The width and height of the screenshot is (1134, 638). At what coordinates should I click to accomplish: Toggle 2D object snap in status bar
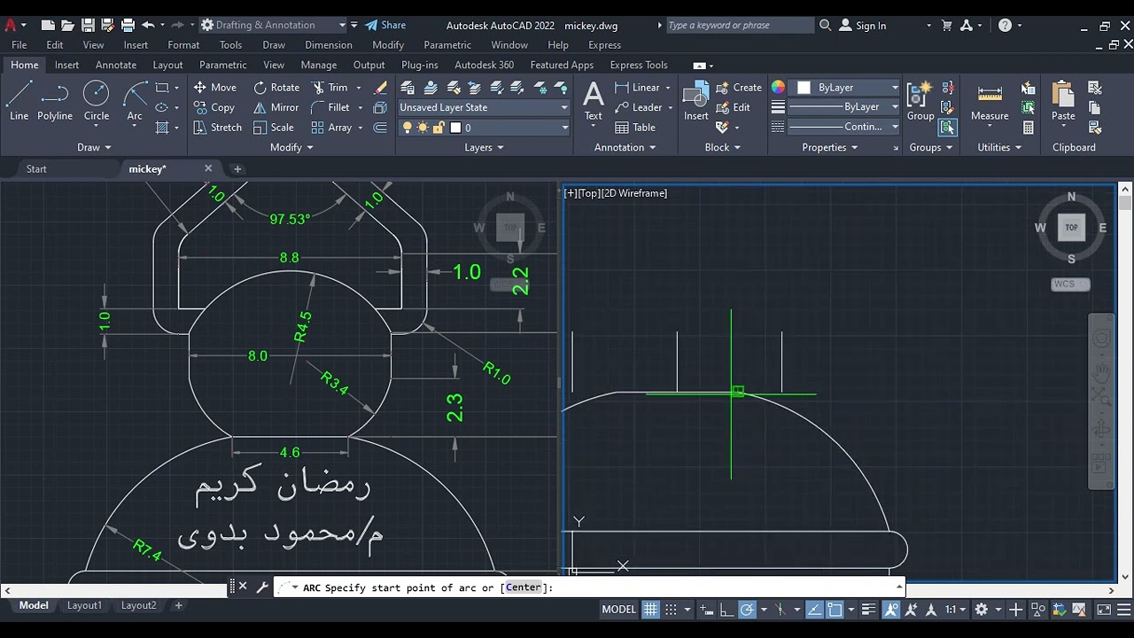click(835, 610)
